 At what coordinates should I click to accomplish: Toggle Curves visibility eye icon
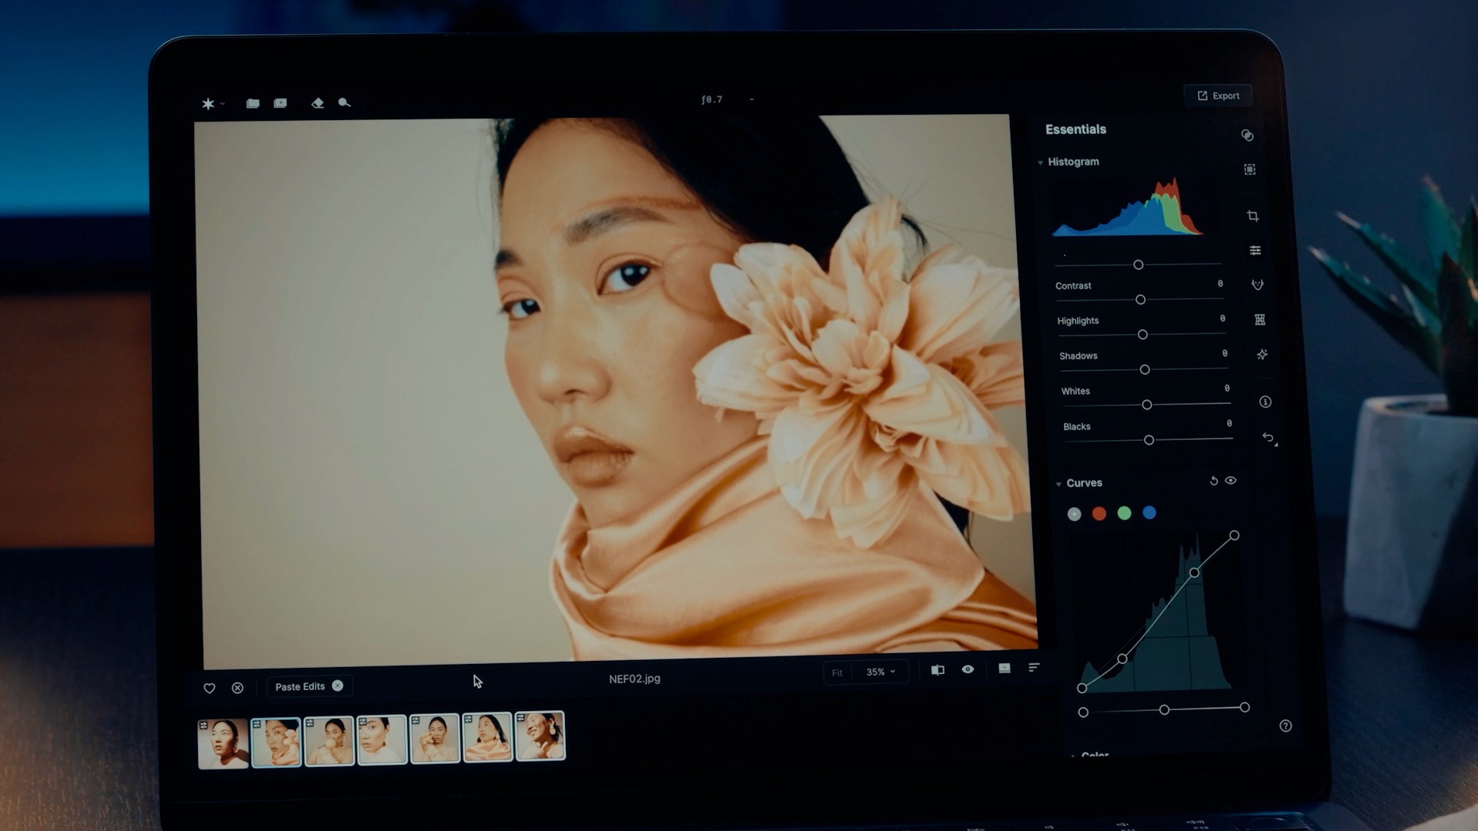[x=1231, y=481]
